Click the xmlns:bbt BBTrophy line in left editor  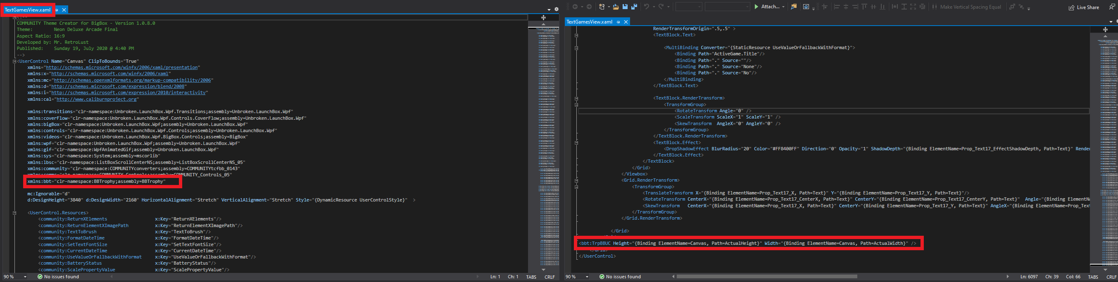click(96, 181)
